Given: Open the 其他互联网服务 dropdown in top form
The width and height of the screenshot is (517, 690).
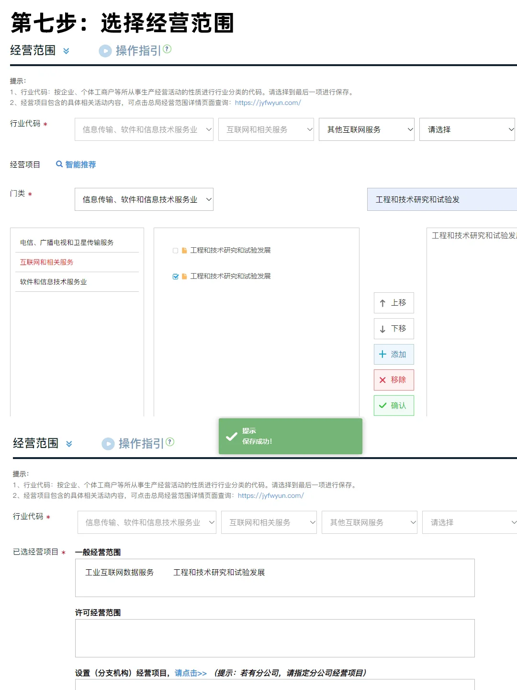Looking at the screenshot, I should (x=366, y=129).
